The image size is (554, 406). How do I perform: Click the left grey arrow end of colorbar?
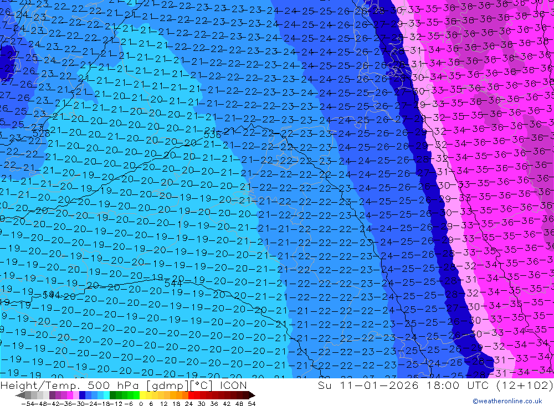(20, 395)
